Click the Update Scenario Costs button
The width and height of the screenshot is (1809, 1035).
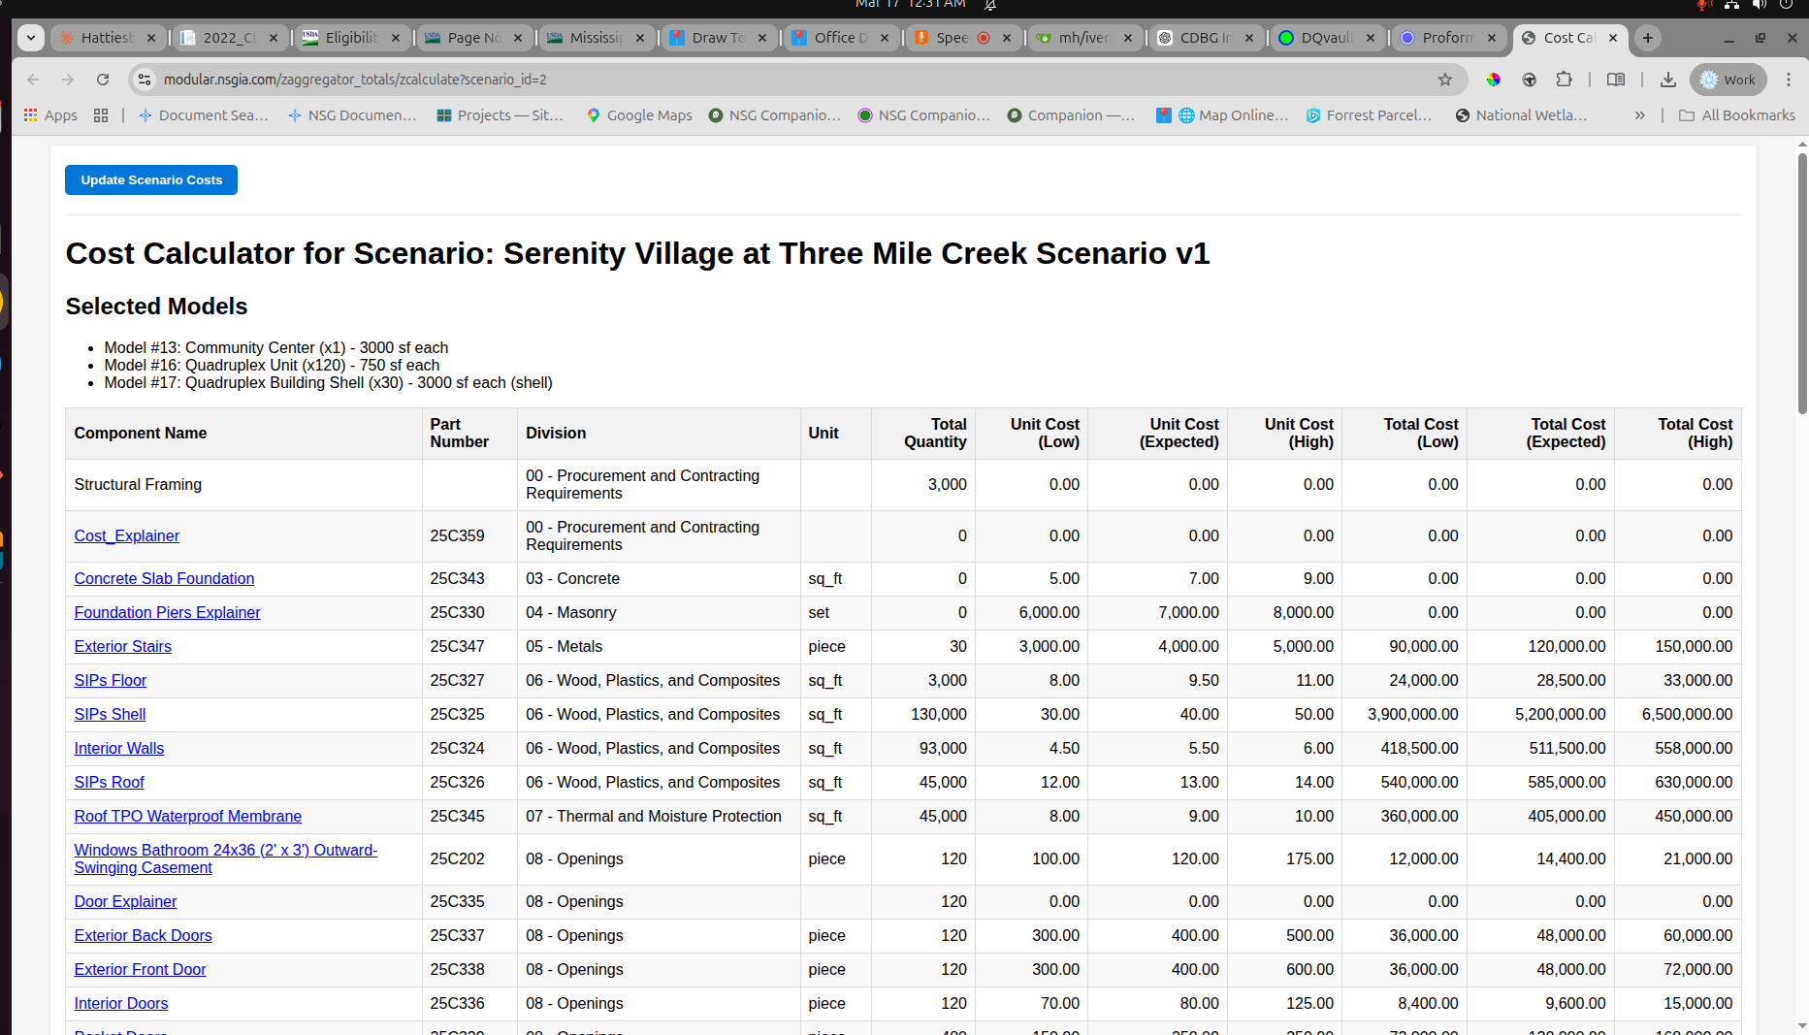(x=150, y=180)
